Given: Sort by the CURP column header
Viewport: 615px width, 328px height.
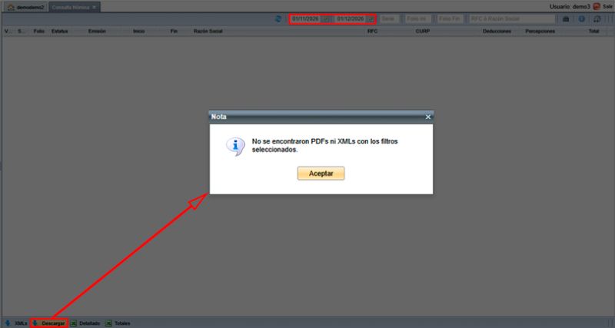Looking at the screenshot, I should pos(422,31).
